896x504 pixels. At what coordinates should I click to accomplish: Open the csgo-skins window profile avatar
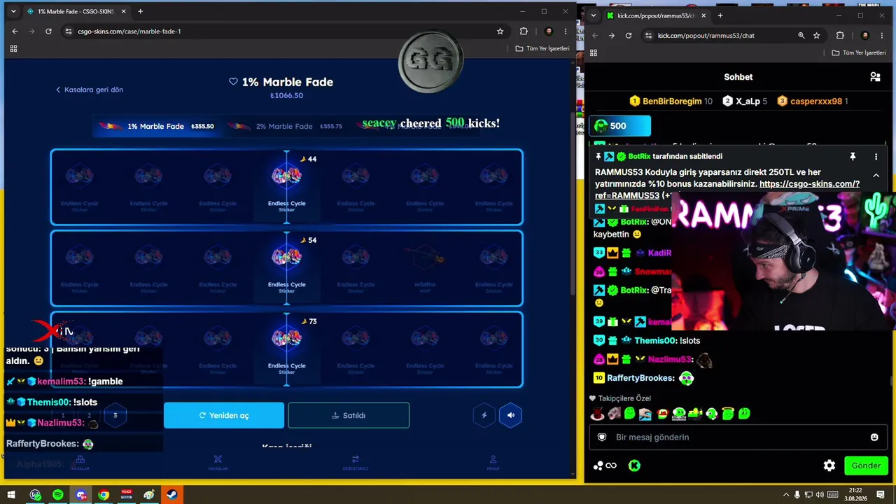(x=549, y=31)
